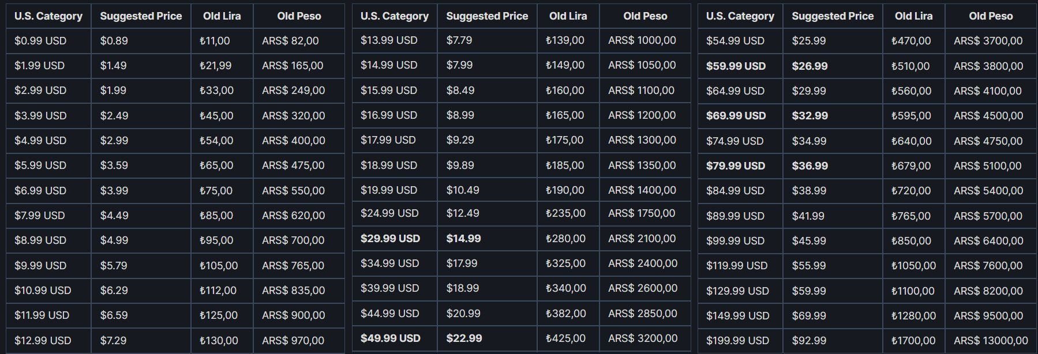The height and width of the screenshot is (354, 1038).
Task: Select the $12.99 USD category cell
Action: point(43,340)
